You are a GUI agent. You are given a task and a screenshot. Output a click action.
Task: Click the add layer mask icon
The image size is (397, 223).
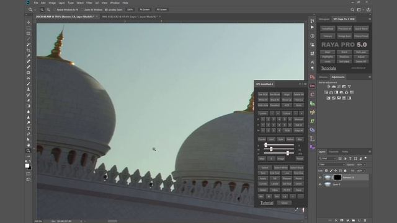(x=342, y=221)
